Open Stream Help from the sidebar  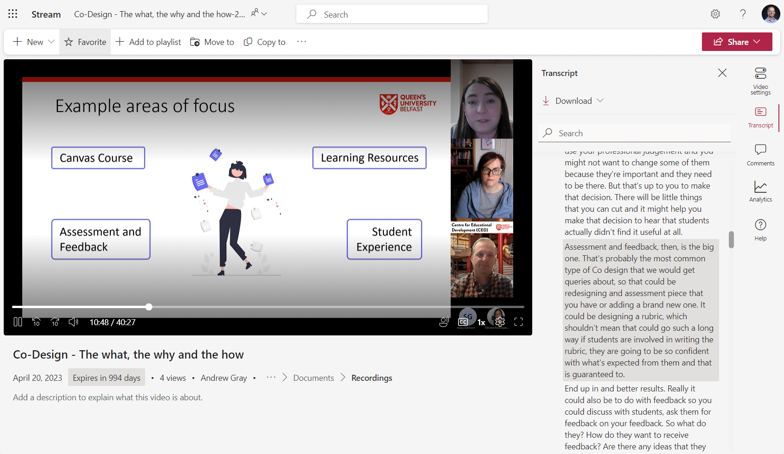(x=760, y=229)
